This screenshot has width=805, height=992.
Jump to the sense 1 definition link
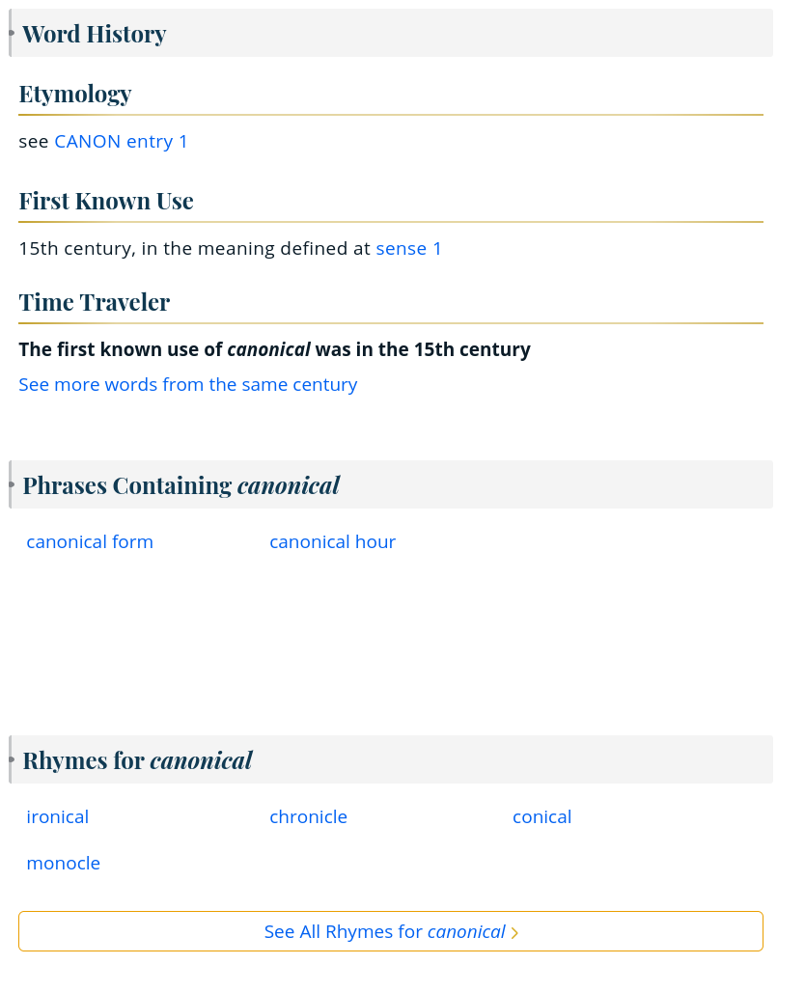point(409,249)
